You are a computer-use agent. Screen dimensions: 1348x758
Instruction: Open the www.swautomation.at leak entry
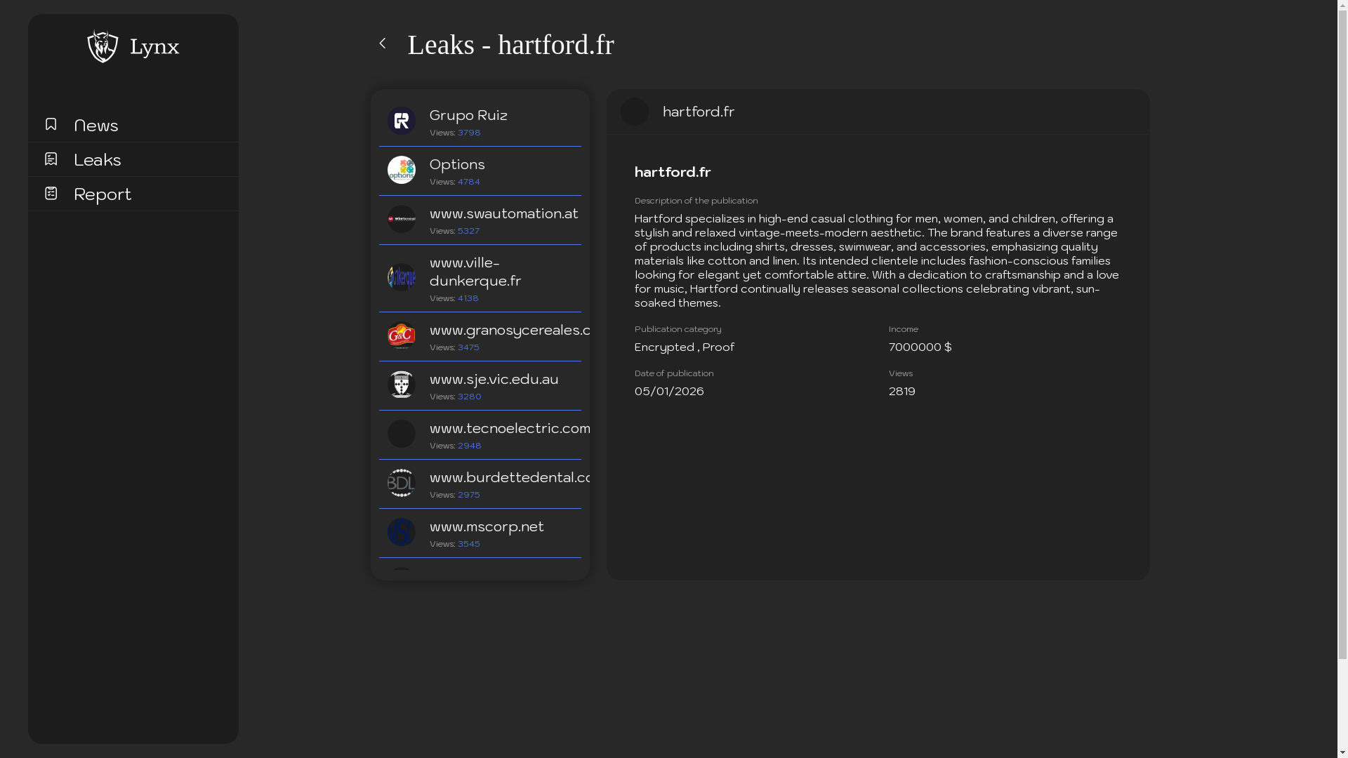pos(503,213)
